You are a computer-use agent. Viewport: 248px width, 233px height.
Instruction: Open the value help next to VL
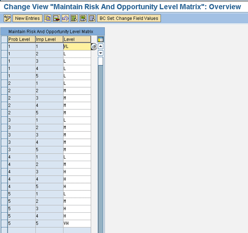coord(93,47)
